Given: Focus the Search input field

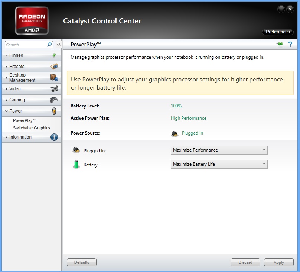Looking at the screenshot, I should click(26, 45).
